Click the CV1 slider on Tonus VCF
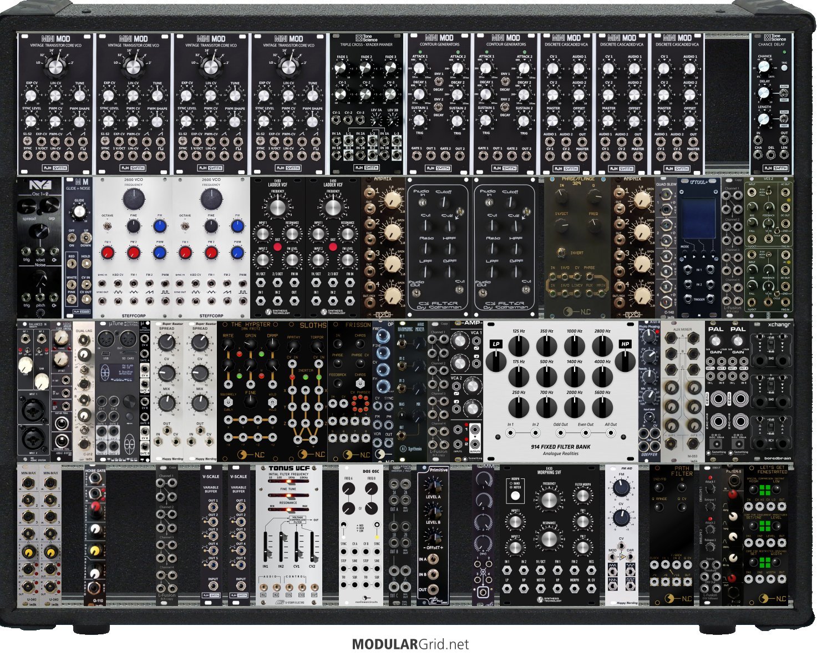 point(297,548)
